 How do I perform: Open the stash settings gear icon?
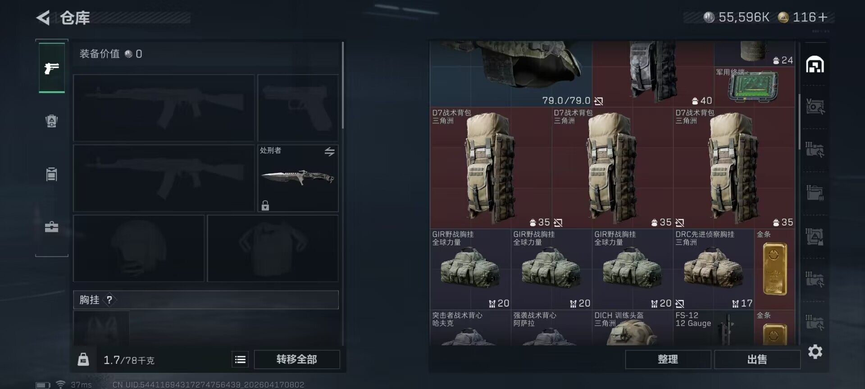pyautogui.click(x=815, y=352)
